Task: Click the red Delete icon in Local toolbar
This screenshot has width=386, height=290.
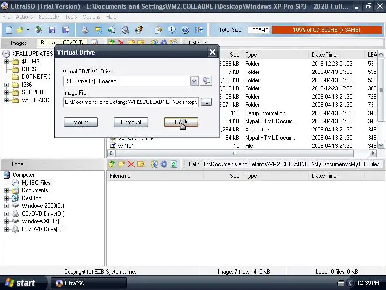Action: coord(131,164)
